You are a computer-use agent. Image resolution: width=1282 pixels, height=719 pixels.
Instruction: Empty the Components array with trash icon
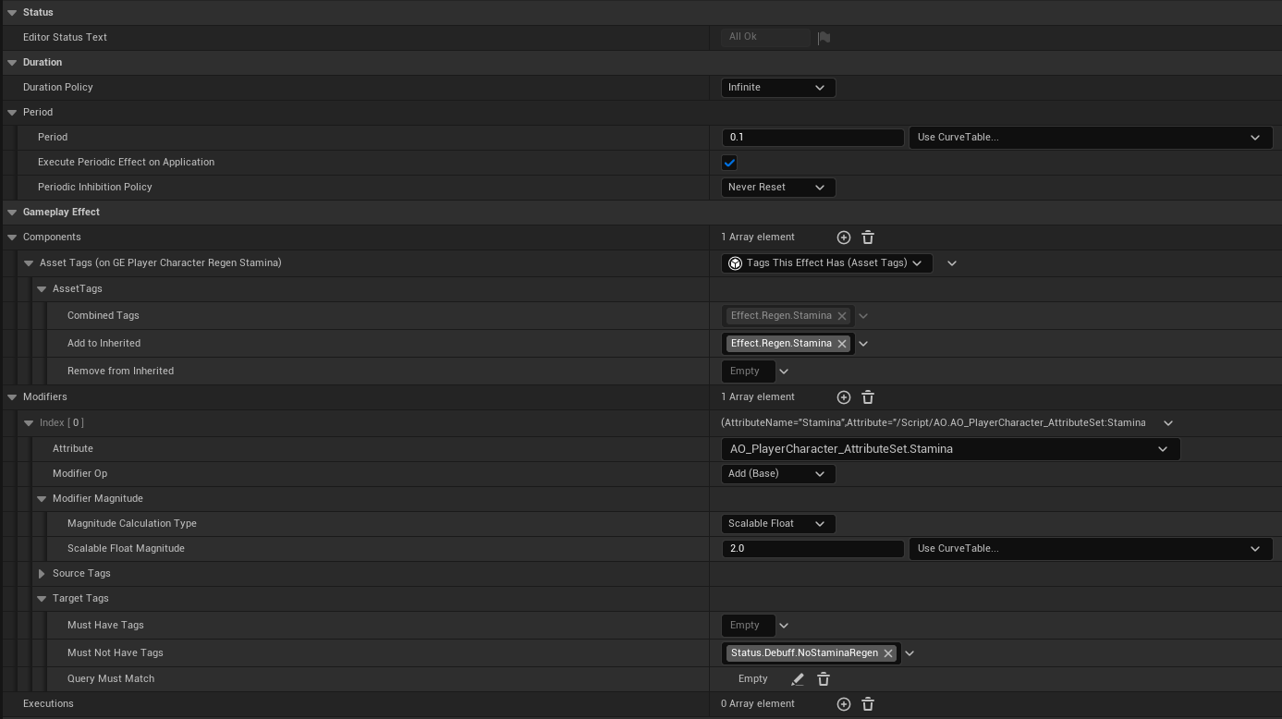click(868, 238)
